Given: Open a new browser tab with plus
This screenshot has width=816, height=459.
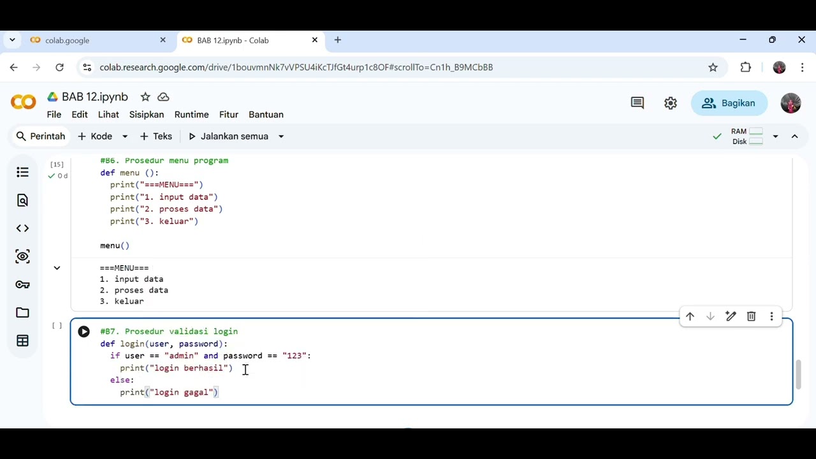Looking at the screenshot, I should click(338, 40).
